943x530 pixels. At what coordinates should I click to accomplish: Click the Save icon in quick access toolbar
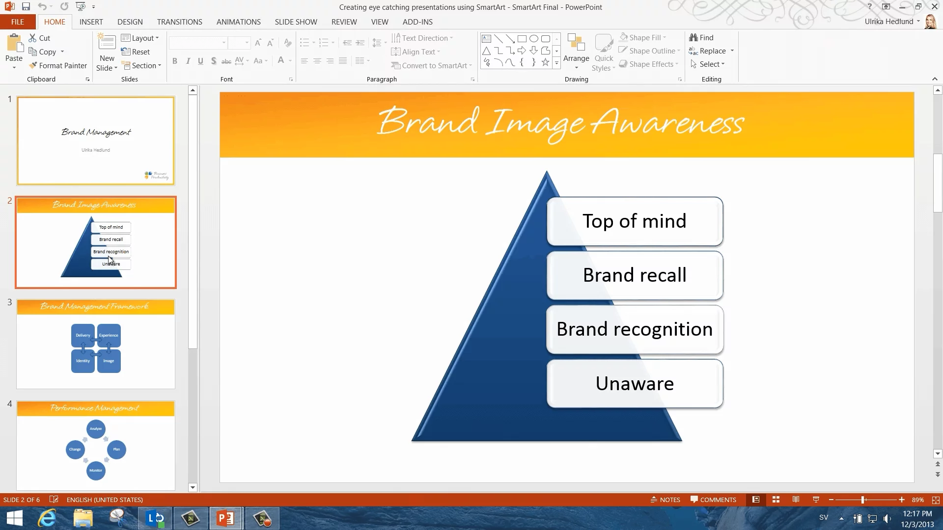coord(26,7)
